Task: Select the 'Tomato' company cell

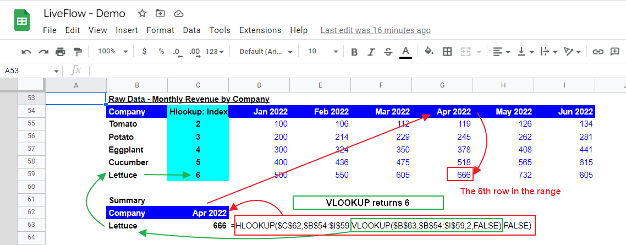Action: pyautogui.click(x=136, y=124)
